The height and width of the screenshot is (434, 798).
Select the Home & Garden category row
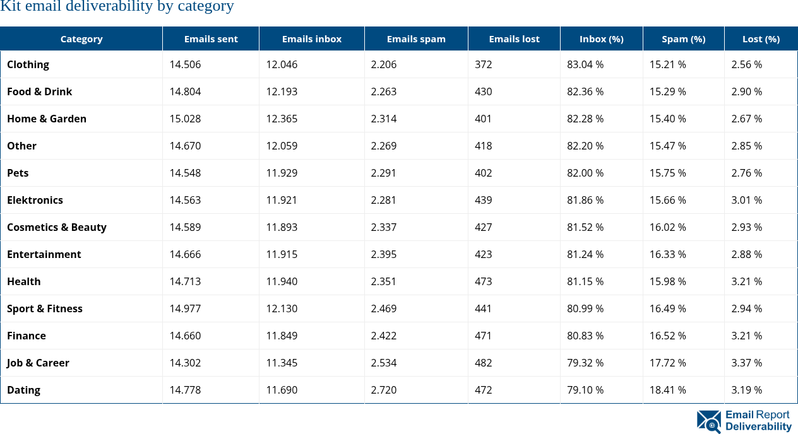(47, 119)
